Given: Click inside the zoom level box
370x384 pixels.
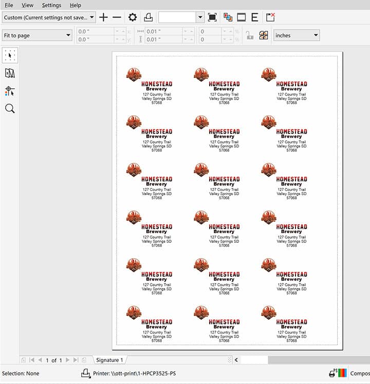Looking at the screenshot, I should point(177,17).
